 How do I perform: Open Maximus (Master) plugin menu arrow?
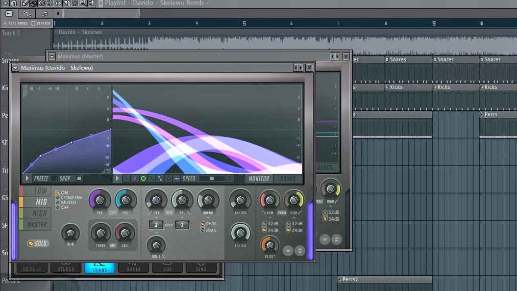pos(52,56)
